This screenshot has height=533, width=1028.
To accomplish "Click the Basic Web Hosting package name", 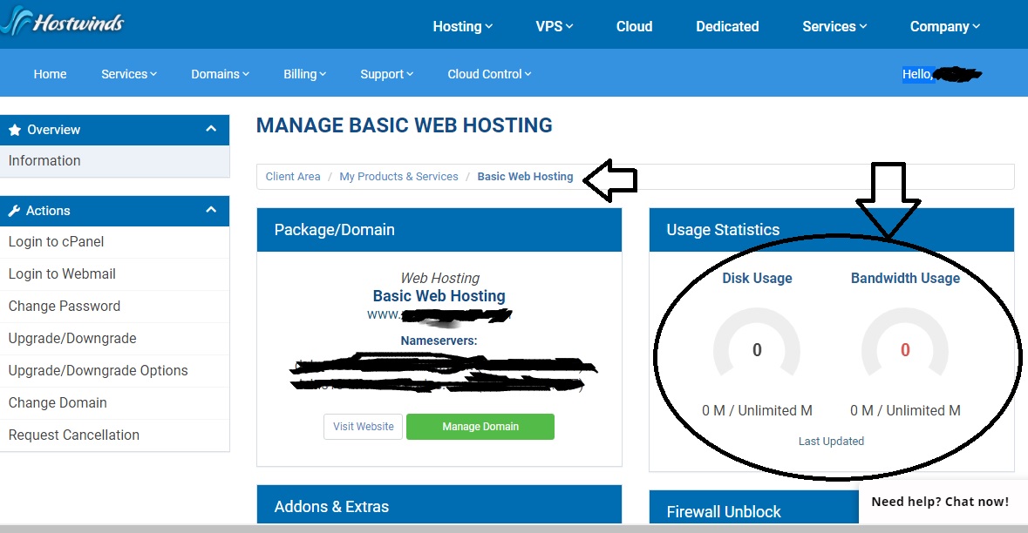I will tap(439, 296).
